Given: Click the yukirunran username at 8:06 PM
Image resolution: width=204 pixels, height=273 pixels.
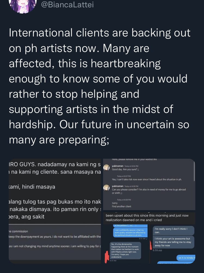Looking at the screenshot, I should click(118, 166).
